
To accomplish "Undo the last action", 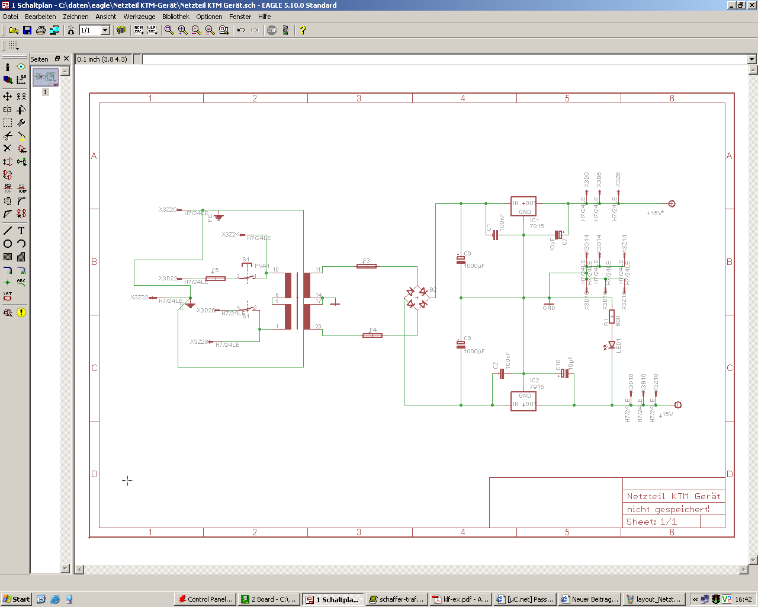I will (241, 30).
